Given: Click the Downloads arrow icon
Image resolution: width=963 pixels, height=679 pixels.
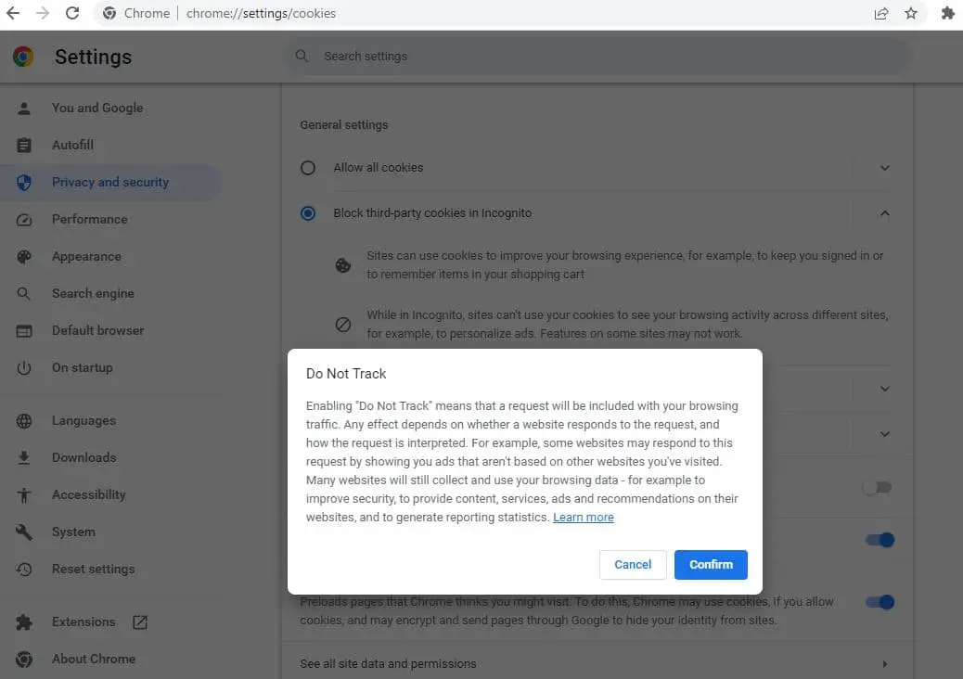Looking at the screenshot, I should click(24, 457).
